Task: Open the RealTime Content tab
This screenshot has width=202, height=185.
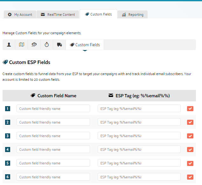Action: (58, 15)
